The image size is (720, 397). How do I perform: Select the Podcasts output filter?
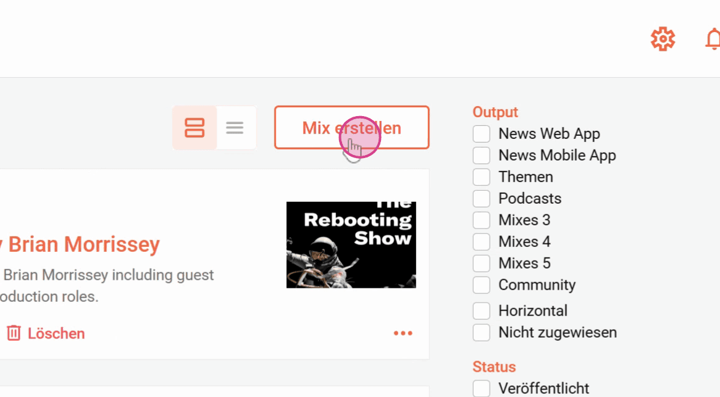pyautogui.click(x=481, y=198)
